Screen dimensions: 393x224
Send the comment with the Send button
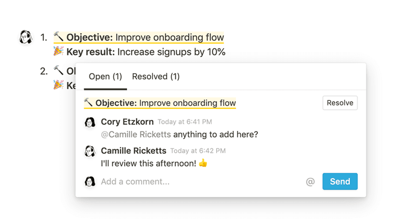click(x=340, y=182)
